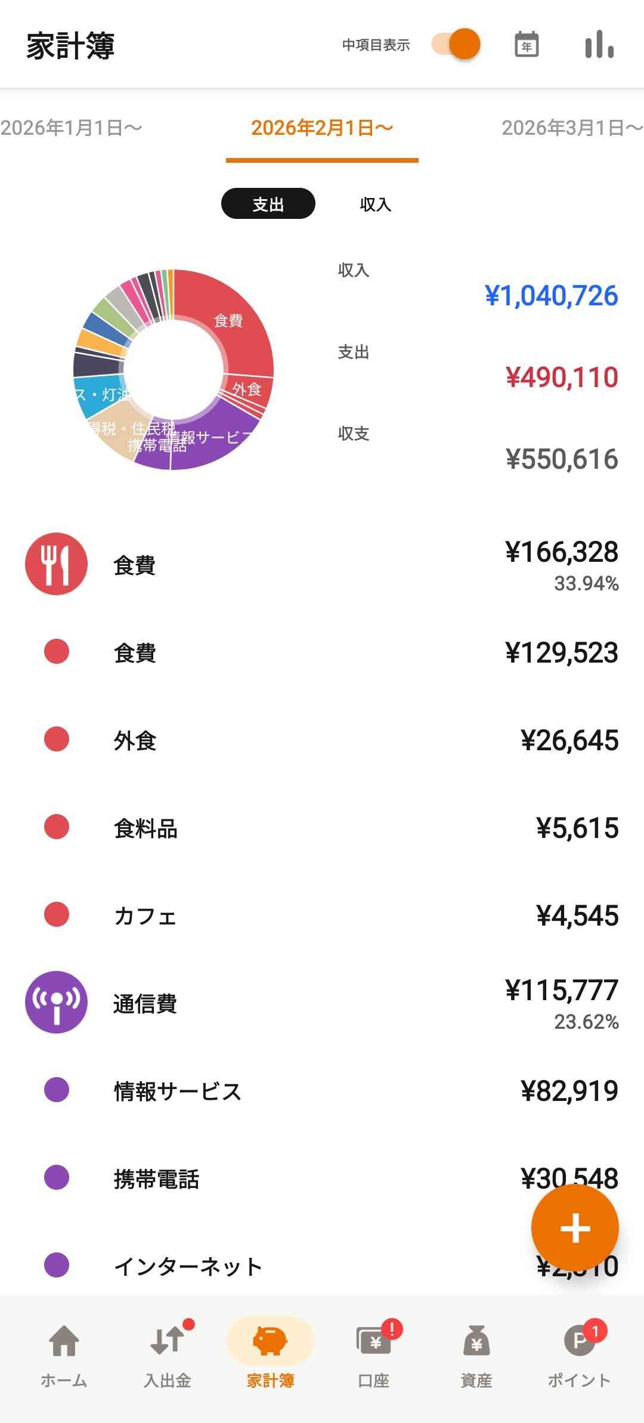Switch to the 2026年1月1日〜 period tab
Viewport: 644px width, 1423px height.
tap(71, 128)
